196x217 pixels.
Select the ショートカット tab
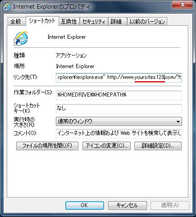click(x=42, y=21)
